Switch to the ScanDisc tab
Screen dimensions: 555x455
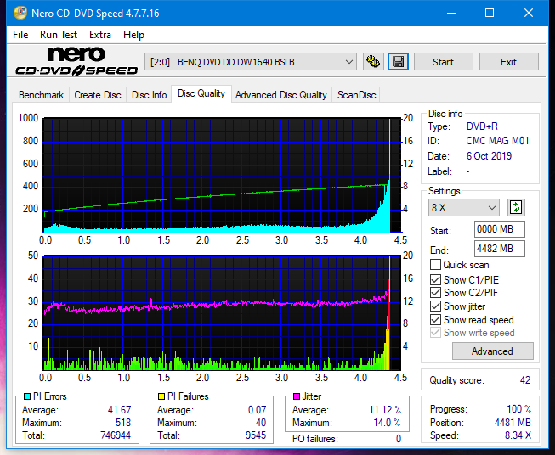coord(356,95)
